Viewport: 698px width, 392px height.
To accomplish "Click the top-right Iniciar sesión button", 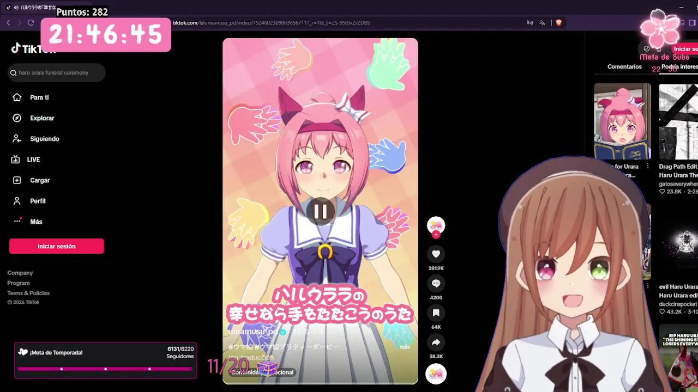I will pos(685,49).
